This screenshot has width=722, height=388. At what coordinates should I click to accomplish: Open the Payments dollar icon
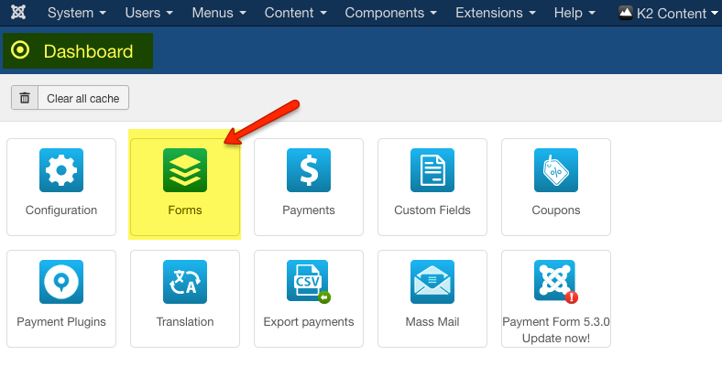click(309, 170)
